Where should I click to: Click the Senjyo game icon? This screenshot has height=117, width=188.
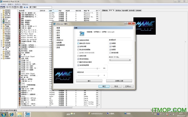click(20, 96)
